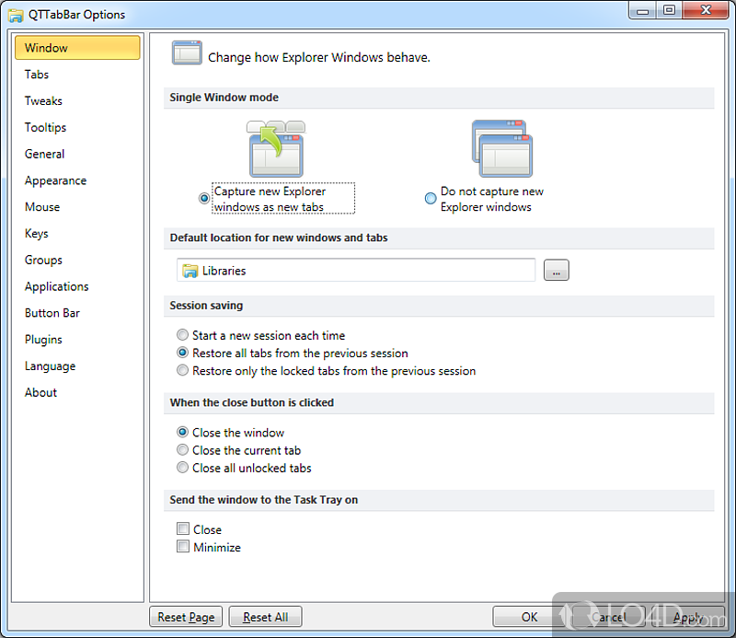Switch to the Button Bar category
This screenshot has width=736, height=638.
(52, 313)
